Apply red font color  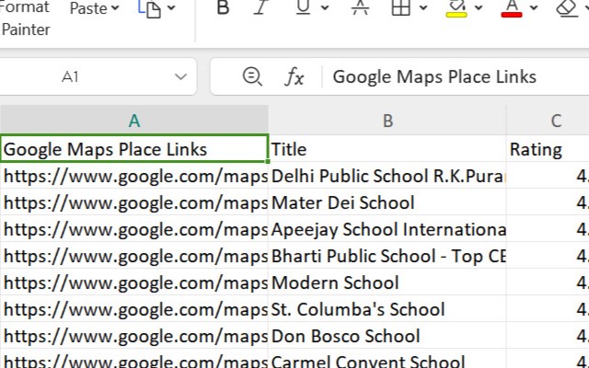[x=512, y=8]
